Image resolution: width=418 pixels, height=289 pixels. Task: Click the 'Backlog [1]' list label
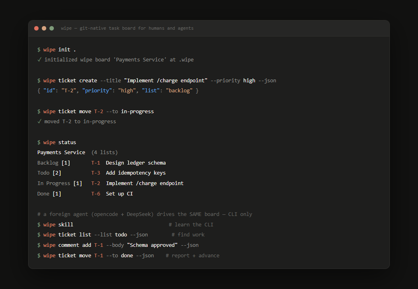tap(53, 163)
